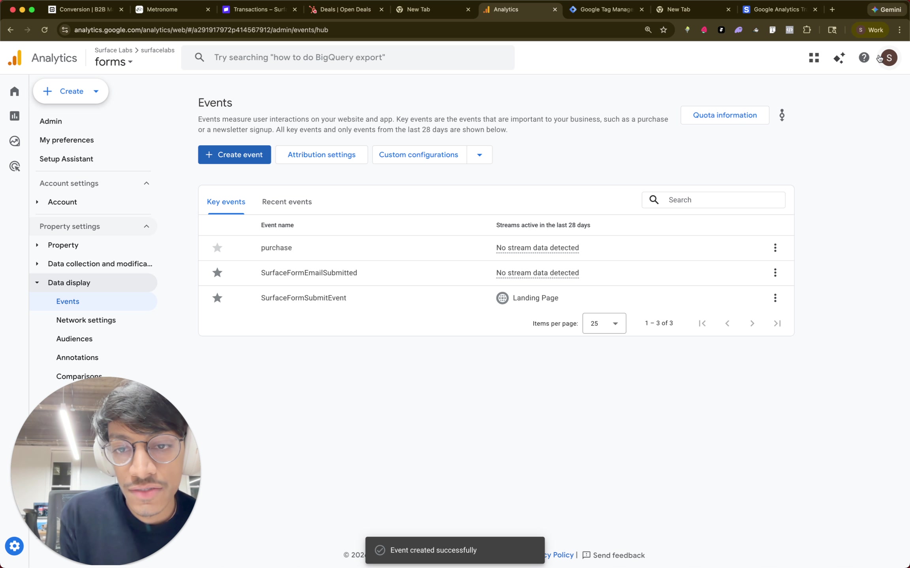Open Attribution settings
Viewport: 910px width, 568px height.
[321, 154]
